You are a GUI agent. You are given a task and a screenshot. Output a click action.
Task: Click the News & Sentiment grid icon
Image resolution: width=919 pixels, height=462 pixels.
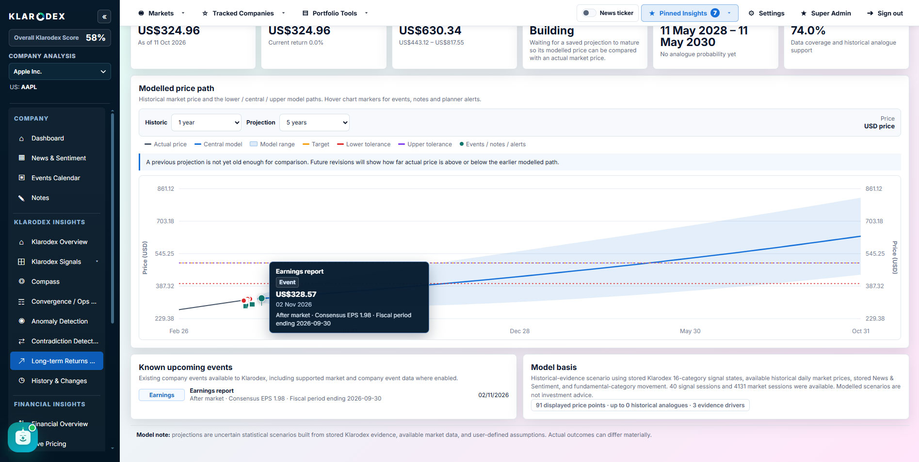pyautogui.click(x=21, y=158)
